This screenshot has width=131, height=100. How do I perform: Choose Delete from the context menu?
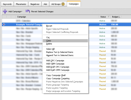pos(65,44)
